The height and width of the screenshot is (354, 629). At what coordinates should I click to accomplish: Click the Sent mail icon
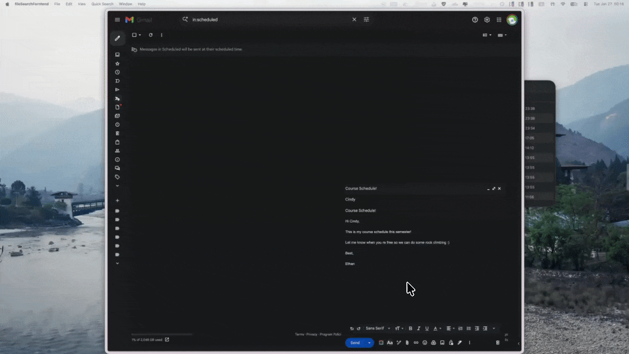tap(117, 90)
